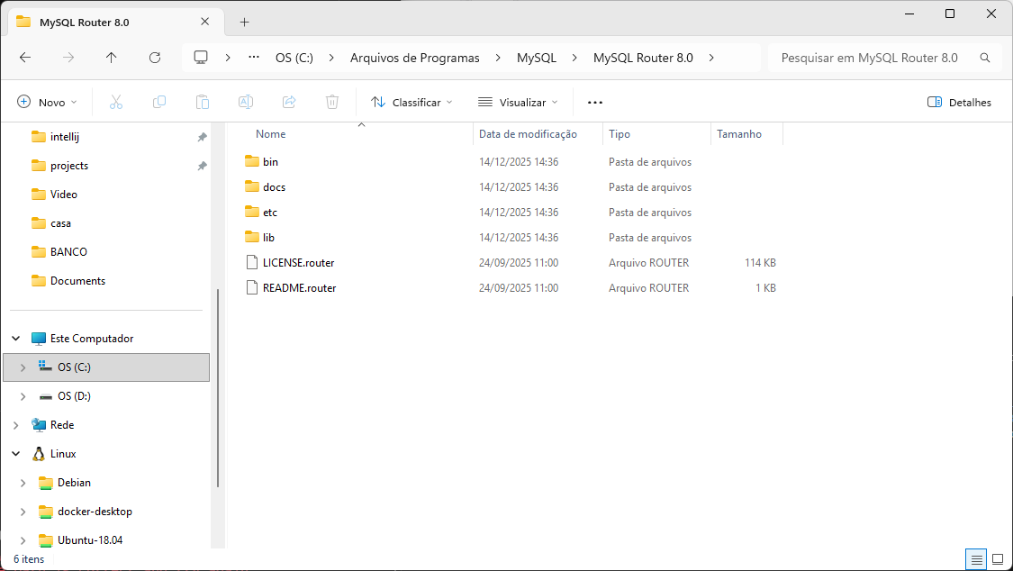Viewport: 1013px width, 571px height.
Task: Click the search magnifier icon
Action: click(x=984, y=58)
